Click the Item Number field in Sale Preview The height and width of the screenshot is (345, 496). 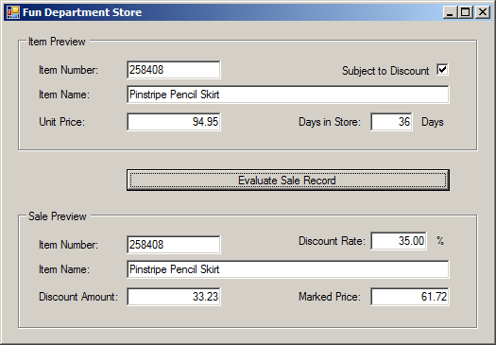173,245
